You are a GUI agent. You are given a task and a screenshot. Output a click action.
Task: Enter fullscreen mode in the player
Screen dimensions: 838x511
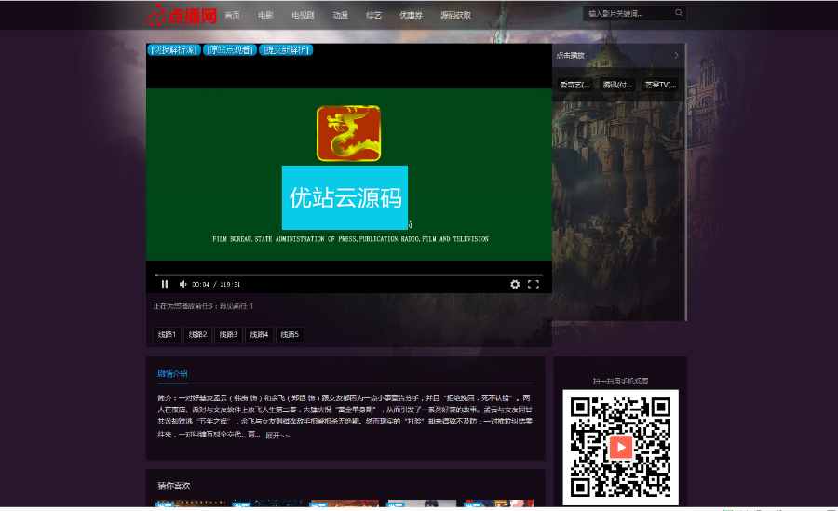(534, 285)
